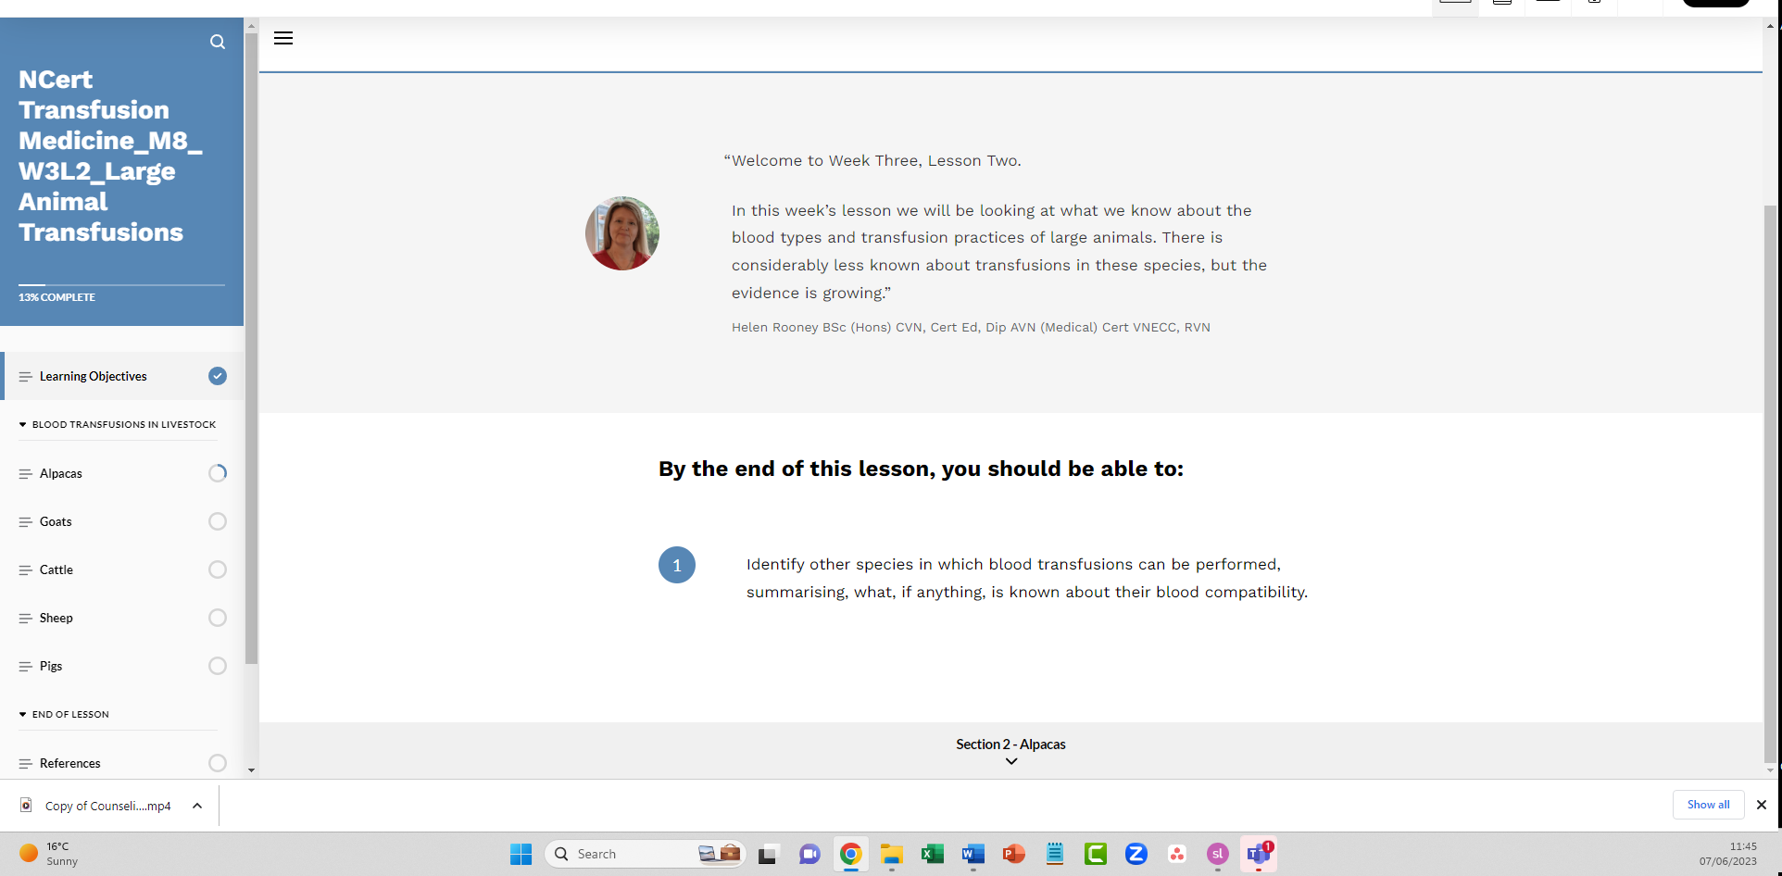Viewport: 1782px width, 876px height.
Task: Launch PowerPoint from the taskbar
Action: point(1014,854)
